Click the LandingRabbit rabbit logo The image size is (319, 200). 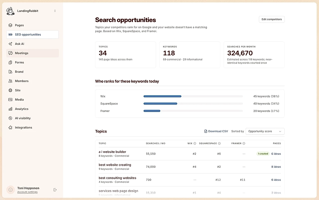tap(10, 11)
